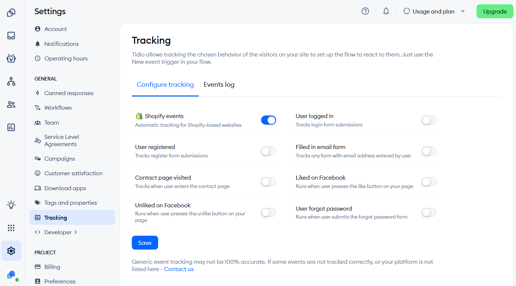Open the help question mark icon
516x286 pixels.
pyautogui.click(x=365, y=11)
